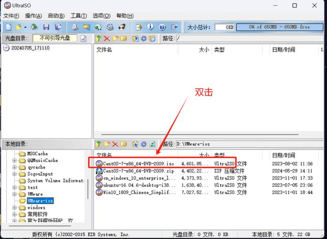This screenshot has width=327, height=239.
Task: Click the local path field D:\VMware-ios
Action: coord(250,144)
